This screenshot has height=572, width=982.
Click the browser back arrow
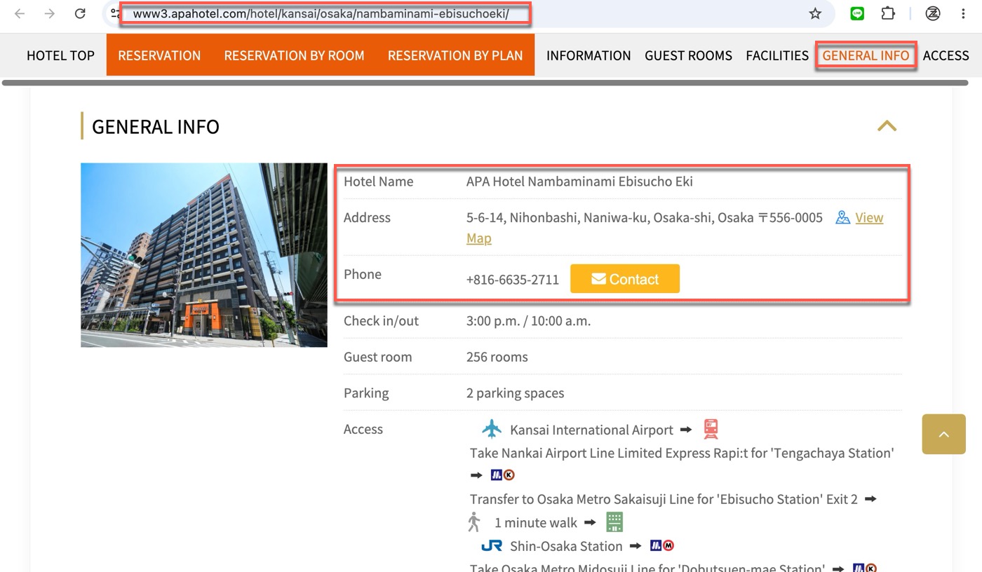click(20, 13)
